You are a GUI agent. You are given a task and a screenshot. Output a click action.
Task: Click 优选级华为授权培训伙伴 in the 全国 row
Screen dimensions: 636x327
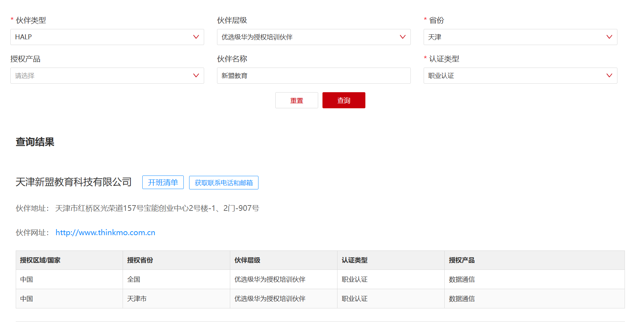click(270, 279)
